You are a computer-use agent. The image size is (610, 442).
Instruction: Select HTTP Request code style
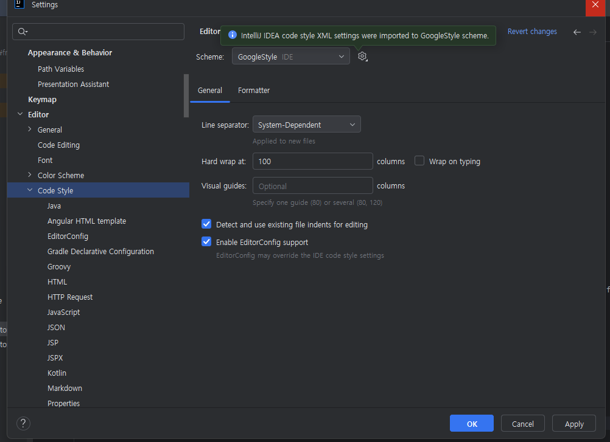pos(70,297)
